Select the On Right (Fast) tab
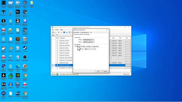182x102 pixels. click(x=95, y=46)
